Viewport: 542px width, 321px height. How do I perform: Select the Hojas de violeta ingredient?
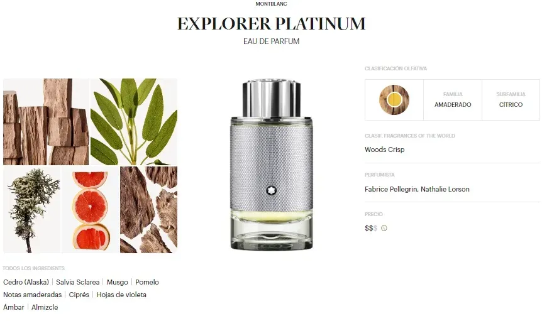[121, 295]
